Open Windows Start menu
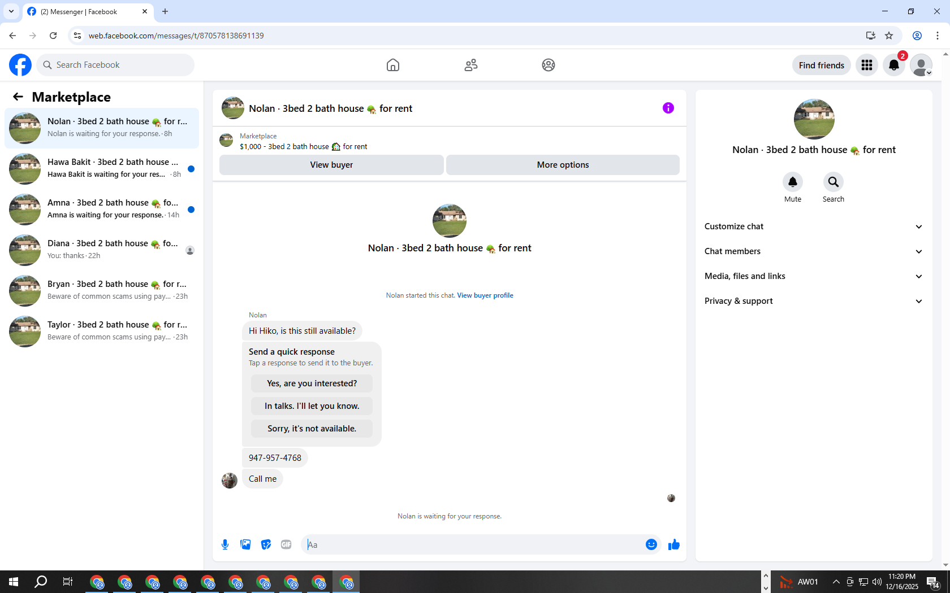 14,582
